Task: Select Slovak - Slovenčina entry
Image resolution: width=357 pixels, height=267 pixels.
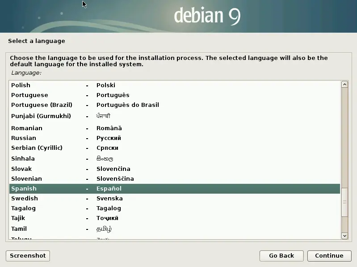Action: click(x=175, y=169)
